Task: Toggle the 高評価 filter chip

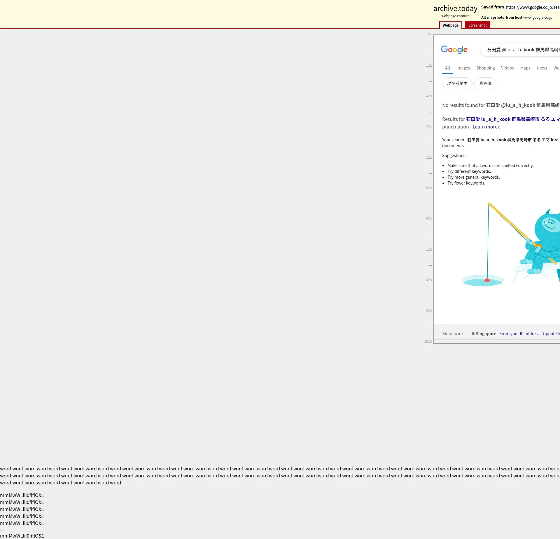Action: [x=485, y=84]
